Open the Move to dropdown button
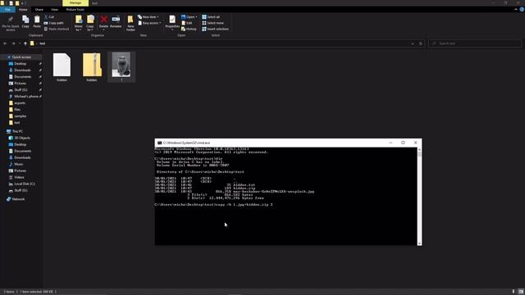525x295 pixels. (79, 24)
